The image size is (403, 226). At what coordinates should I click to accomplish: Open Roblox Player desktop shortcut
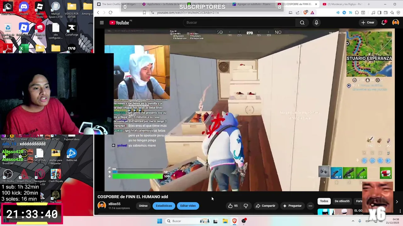coord(24,30)
